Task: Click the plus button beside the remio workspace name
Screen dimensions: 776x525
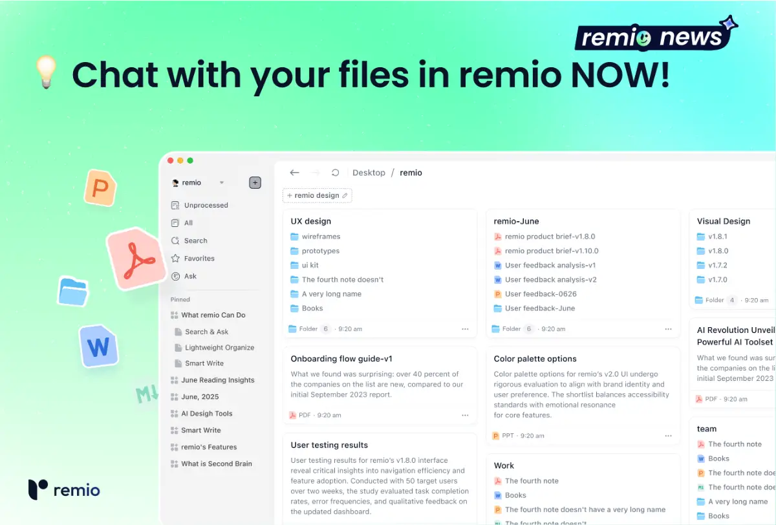Action: click(x=255, y=183)
